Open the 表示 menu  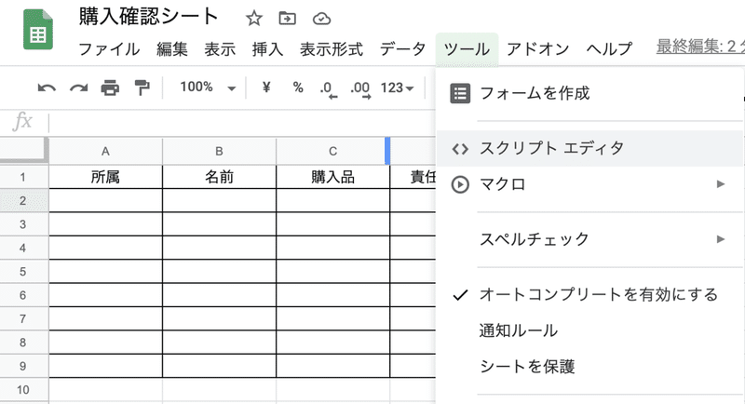click(x=220, y=49)
